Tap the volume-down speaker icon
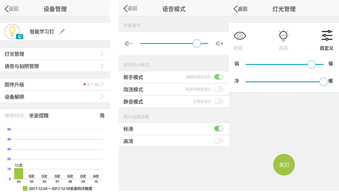339x196 pixels. (x=128, y=44)
